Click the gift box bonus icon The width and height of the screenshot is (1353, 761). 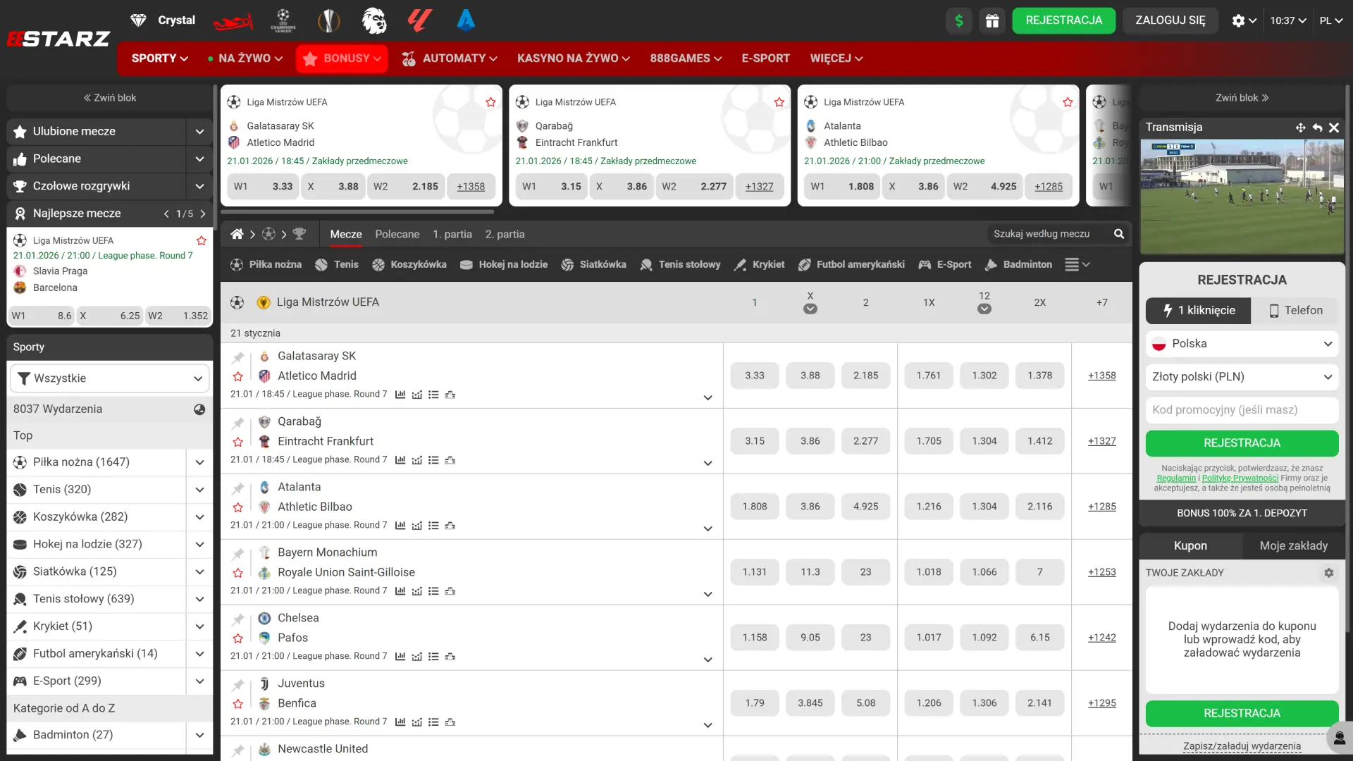point(992,20)
